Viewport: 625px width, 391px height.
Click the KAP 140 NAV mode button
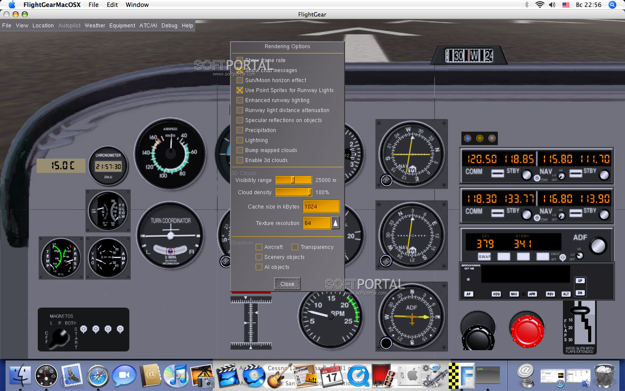coord(514,294)
